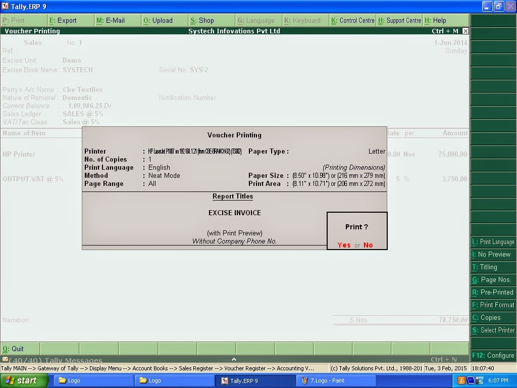The width and height of the screenshot is (517, 388).
Task: Click the E-Mail button
Action: [x=118, y=20]
